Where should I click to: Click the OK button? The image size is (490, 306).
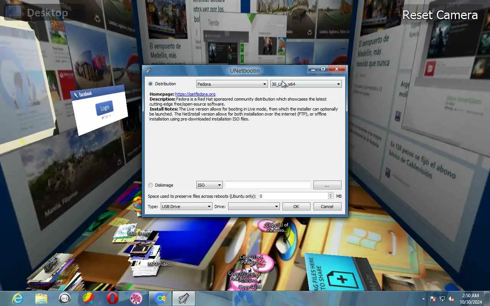(296, 207)
